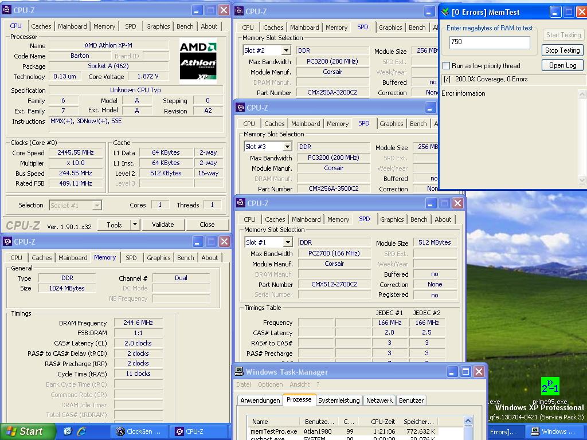Switch to the Anwendungen tab
Image resolution: width=587 pixels, height=440 pixels.
click(x=260, y=400)
